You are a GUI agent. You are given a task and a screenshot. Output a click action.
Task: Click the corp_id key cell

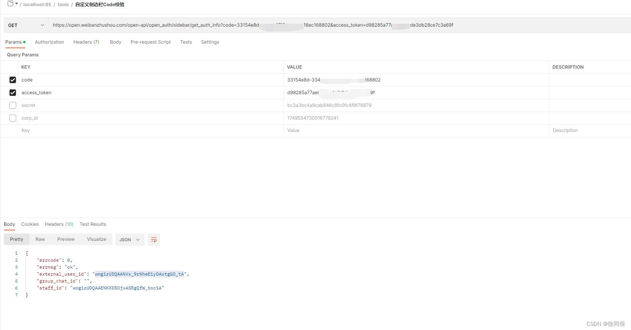point(151,118)
